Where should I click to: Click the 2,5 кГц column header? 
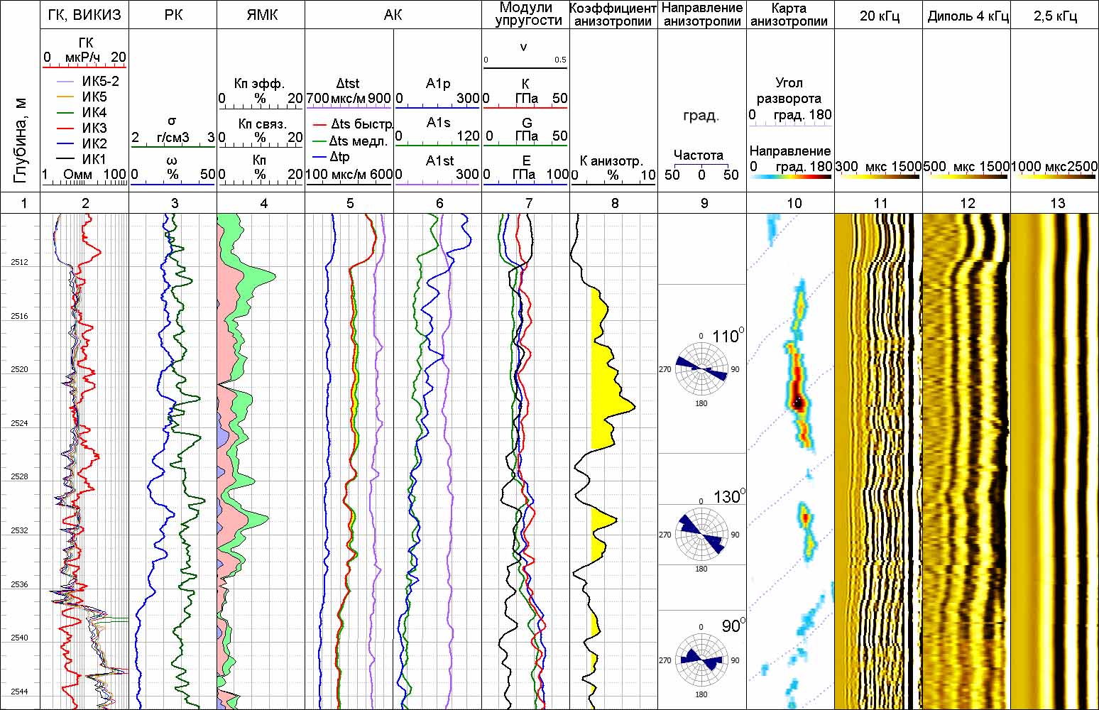click(x=1055, y=16)
